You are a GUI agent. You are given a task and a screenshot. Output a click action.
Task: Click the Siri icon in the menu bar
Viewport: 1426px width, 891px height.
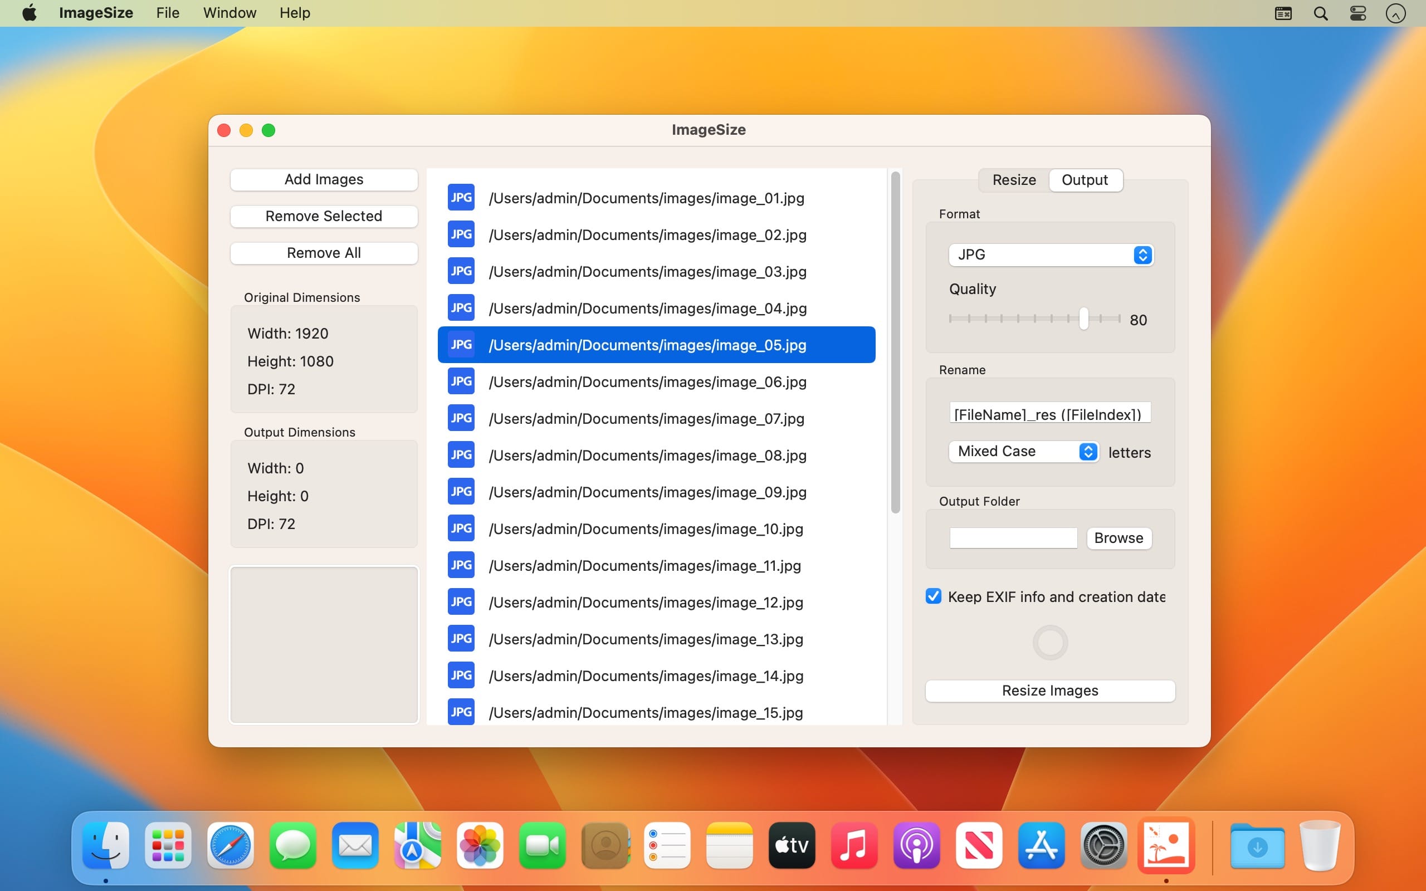point(1395,13)
